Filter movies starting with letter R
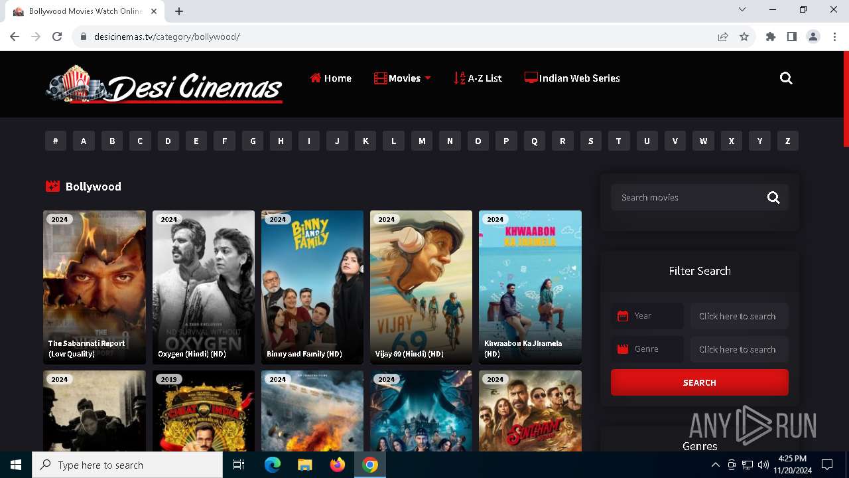The width and height of the screenshot is (849, 478). (x=562, y=141)
